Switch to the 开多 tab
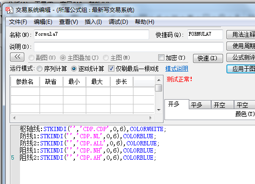 (x=177, y=104)
